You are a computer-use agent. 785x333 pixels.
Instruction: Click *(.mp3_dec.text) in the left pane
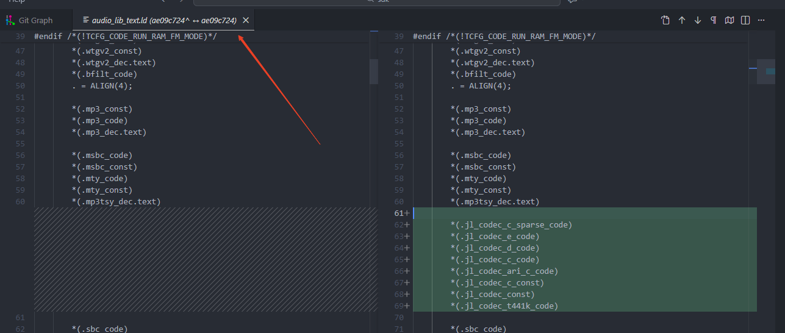click(x=109, y=132)
